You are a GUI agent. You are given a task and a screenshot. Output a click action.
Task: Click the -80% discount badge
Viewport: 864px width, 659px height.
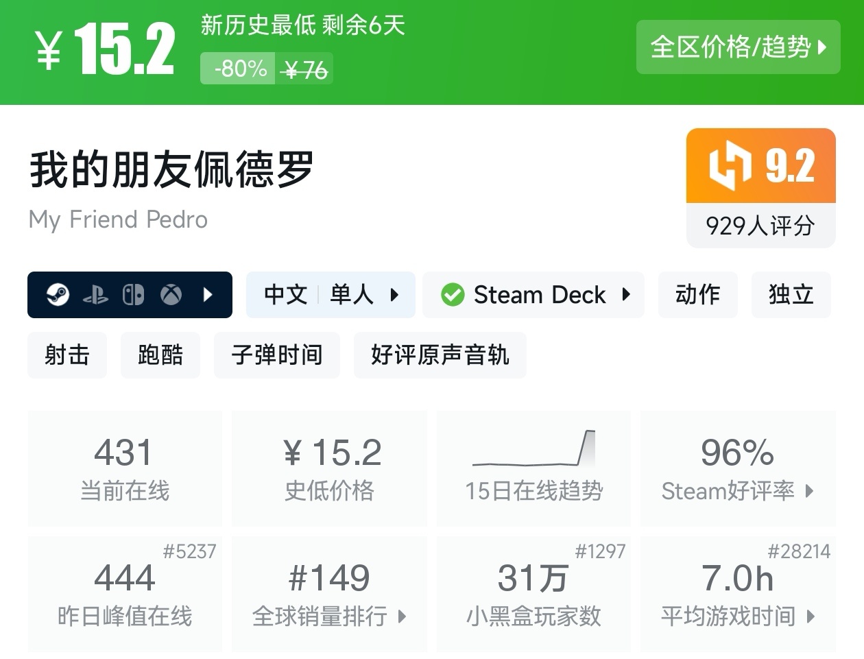pyautogui.click(x=237, y=69)
